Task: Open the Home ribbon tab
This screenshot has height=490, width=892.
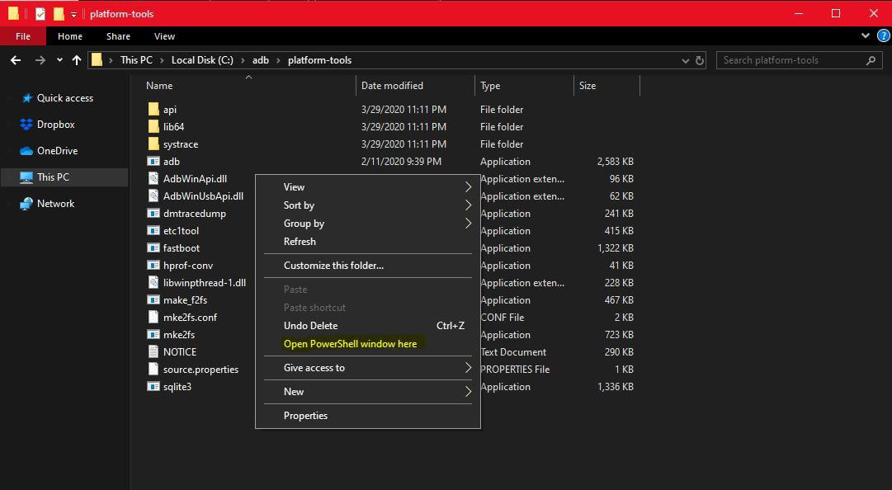Action: (70, 36)
